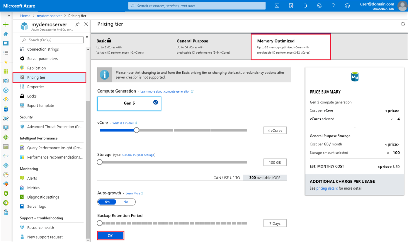Collapse the resource menu with double chevron
Image resolution: width=408 pixels, height=242 pixels.
pos(87,37)
